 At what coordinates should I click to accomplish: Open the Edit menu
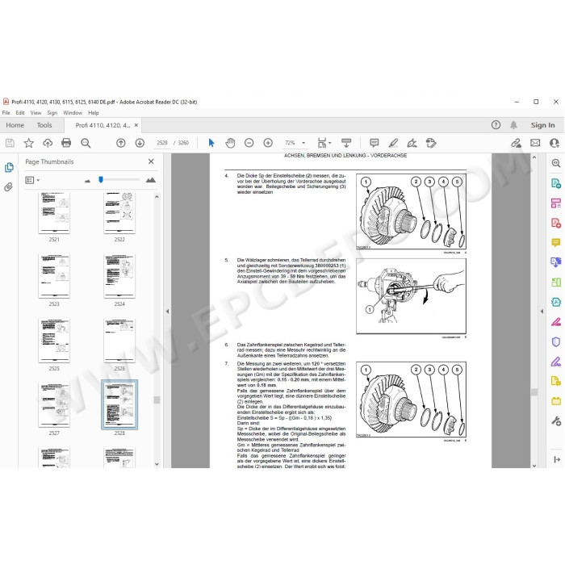tap(20, 113)
